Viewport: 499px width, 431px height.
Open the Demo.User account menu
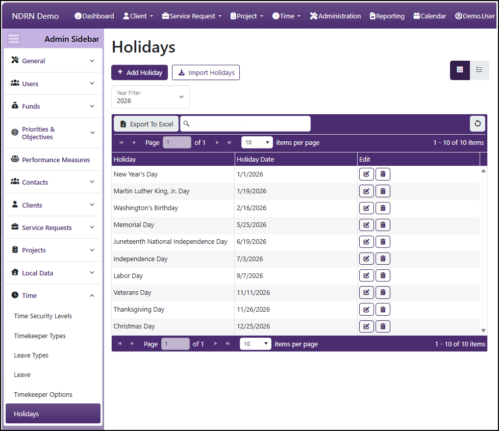(475, 16)
